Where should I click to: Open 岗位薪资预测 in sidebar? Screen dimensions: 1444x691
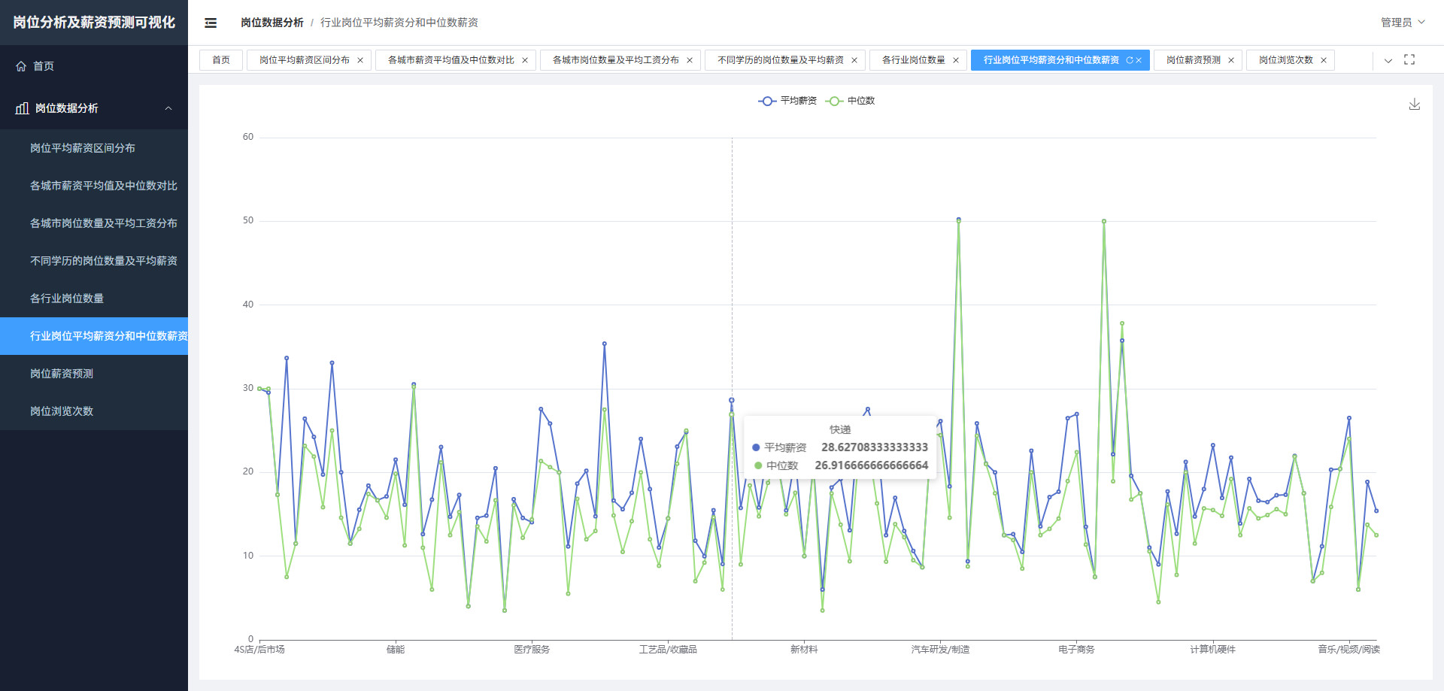(x=94, y=374)
